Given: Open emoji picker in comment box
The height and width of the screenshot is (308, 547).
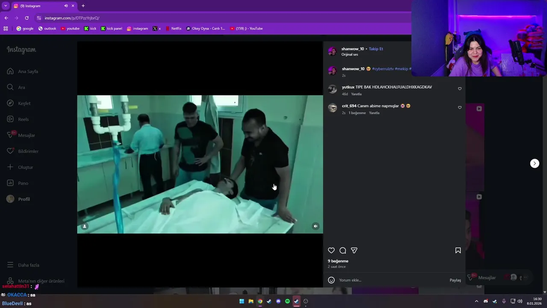Looking at the screenshot, I should [x=331, y=280].
